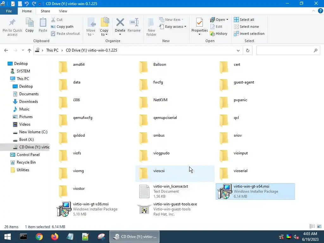The height and width of the screenshot is (243, 324).
Task: Open the History command
Action: pos(219,34)
